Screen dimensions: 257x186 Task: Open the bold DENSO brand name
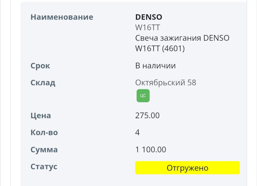(149, 17)
